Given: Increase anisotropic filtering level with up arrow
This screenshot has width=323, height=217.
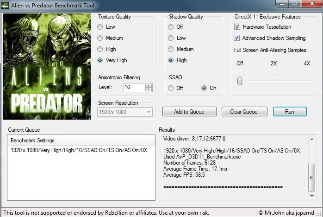Looking at the screenshot, I should (x=149, y=85).
